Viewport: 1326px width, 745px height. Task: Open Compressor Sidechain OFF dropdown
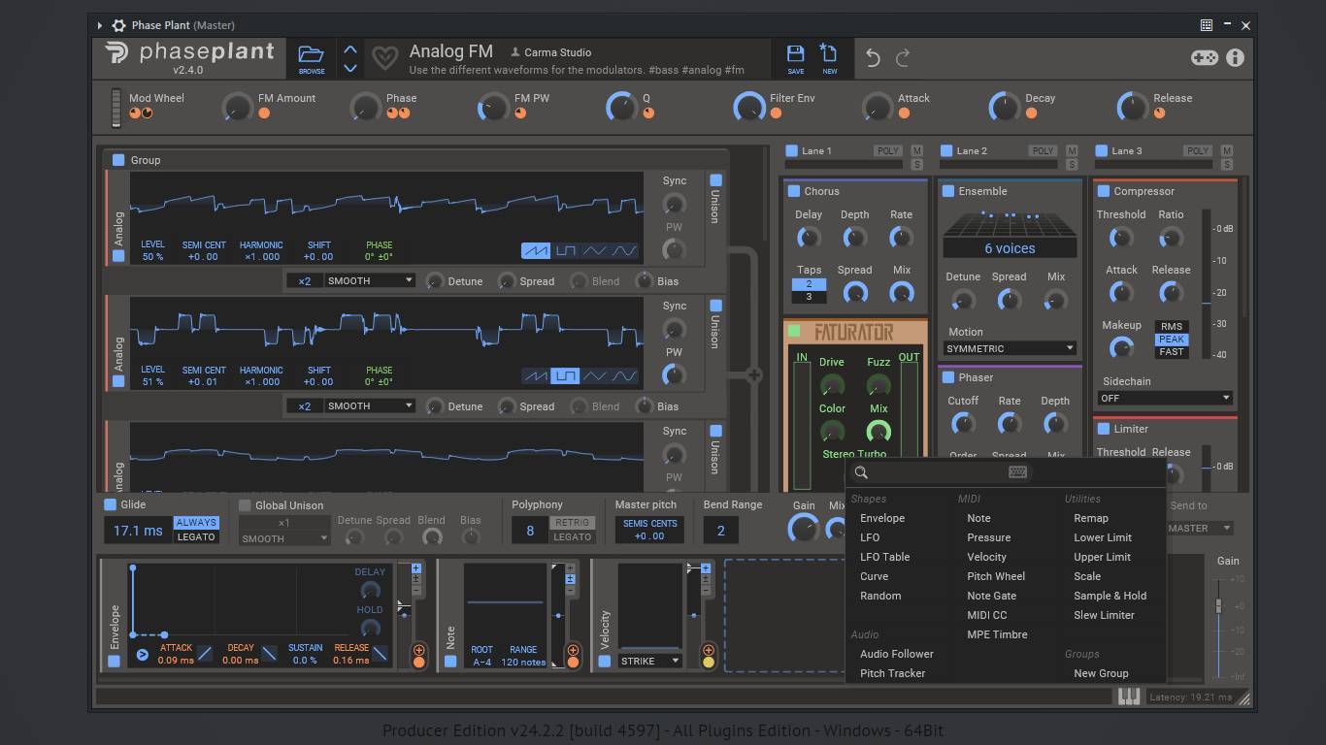tap(1165, 398)
